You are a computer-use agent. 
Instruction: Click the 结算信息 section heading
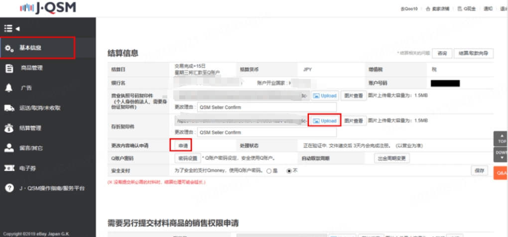pyautogui.click(x=123, y=53)
